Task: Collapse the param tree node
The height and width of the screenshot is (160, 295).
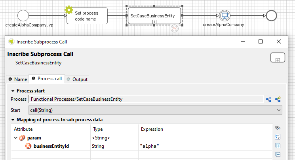Action: pos(15,138)
